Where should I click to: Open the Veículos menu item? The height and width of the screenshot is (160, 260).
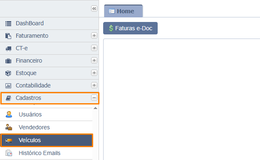click(x=47, y=140)
